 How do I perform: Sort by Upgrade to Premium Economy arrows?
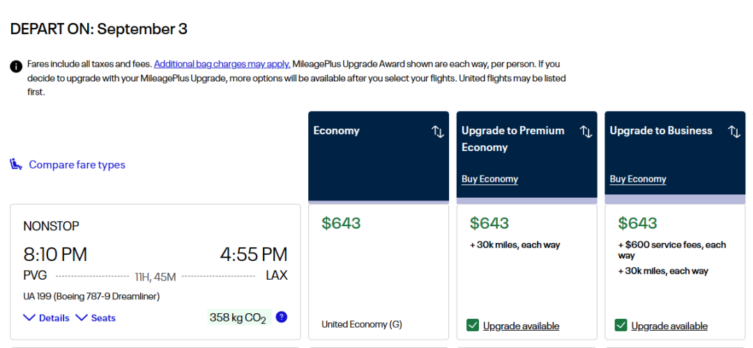pyautogui.click(x=586, y=132)
